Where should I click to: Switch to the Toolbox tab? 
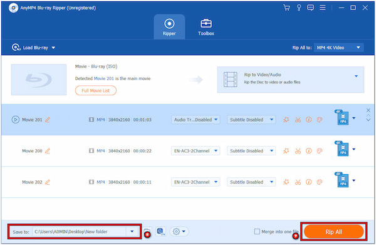[206, 27]
